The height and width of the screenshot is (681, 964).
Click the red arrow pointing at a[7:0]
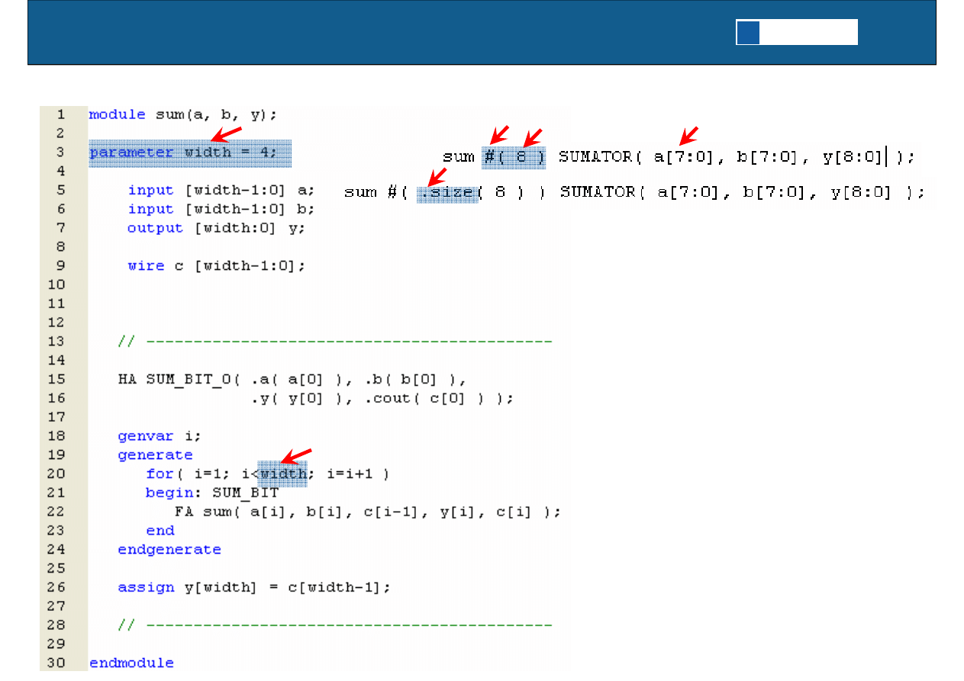(x=689, y=135)
